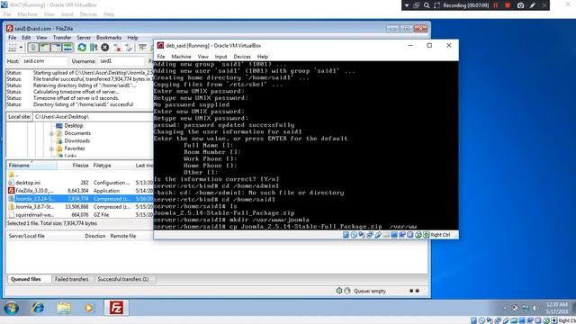Expand the Favorites tree node
The image size is (576, 324).
click(x=52, y=148)
